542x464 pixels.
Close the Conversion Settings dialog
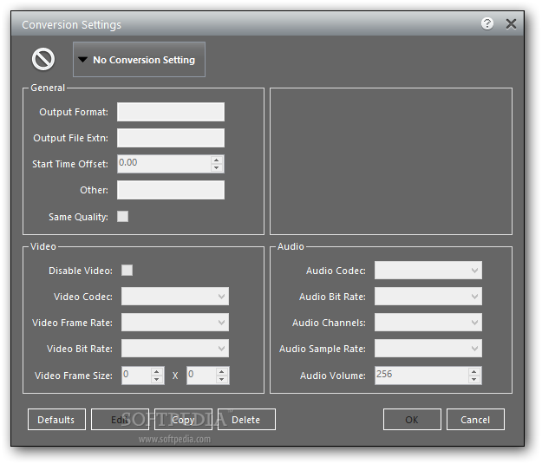511,24
